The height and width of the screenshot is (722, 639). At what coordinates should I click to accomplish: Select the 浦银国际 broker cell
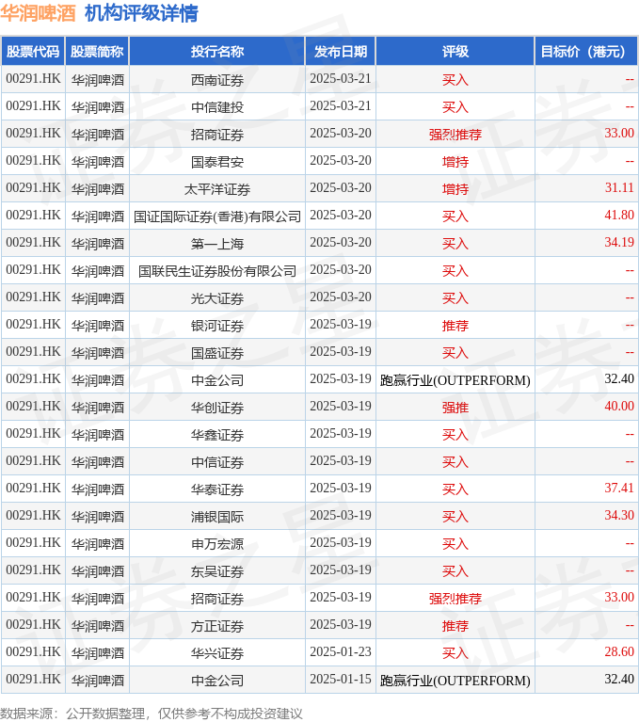coord(217,517)
